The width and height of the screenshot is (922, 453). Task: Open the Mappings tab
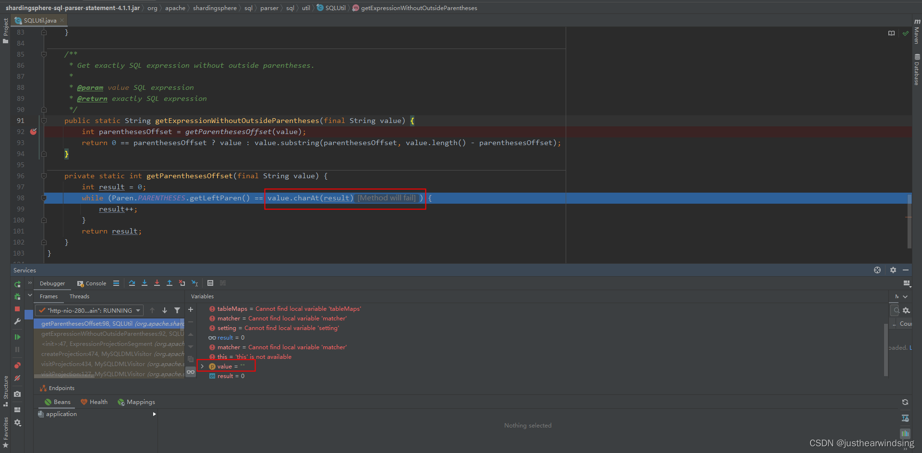(x=136, y=402)
